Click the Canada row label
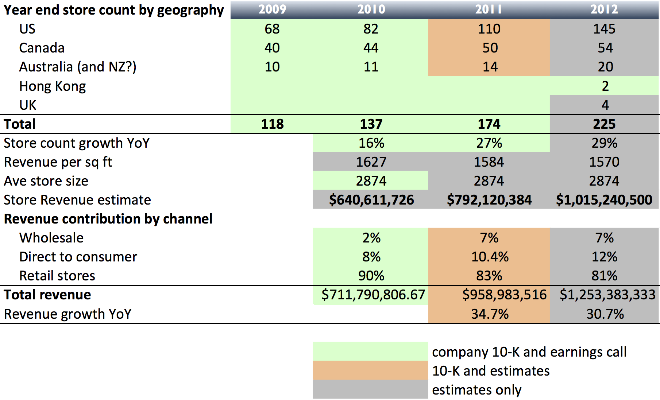660x400 pixels. tap(42, 48)
